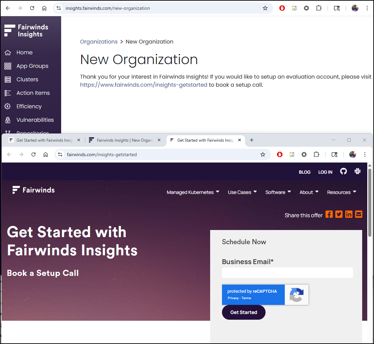
Task: Open Chrome menu in bottom browser window
Action: pyautogui.click(x=365, y=154)
